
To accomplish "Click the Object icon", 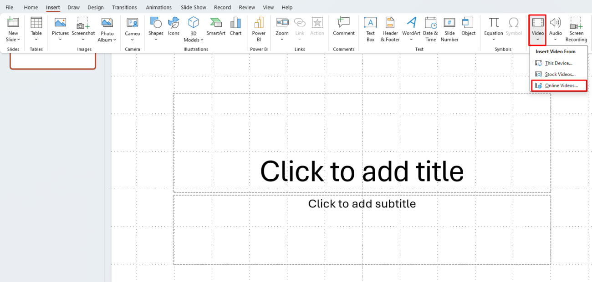I will (468, 22).
